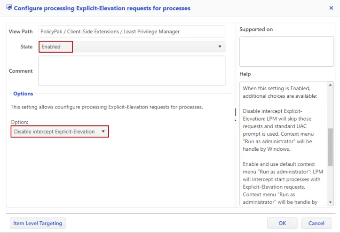Click the Help scrollbar up arrow
This screenshot has height=233, width=340.
pyautogui.click(x=331, y=84)
